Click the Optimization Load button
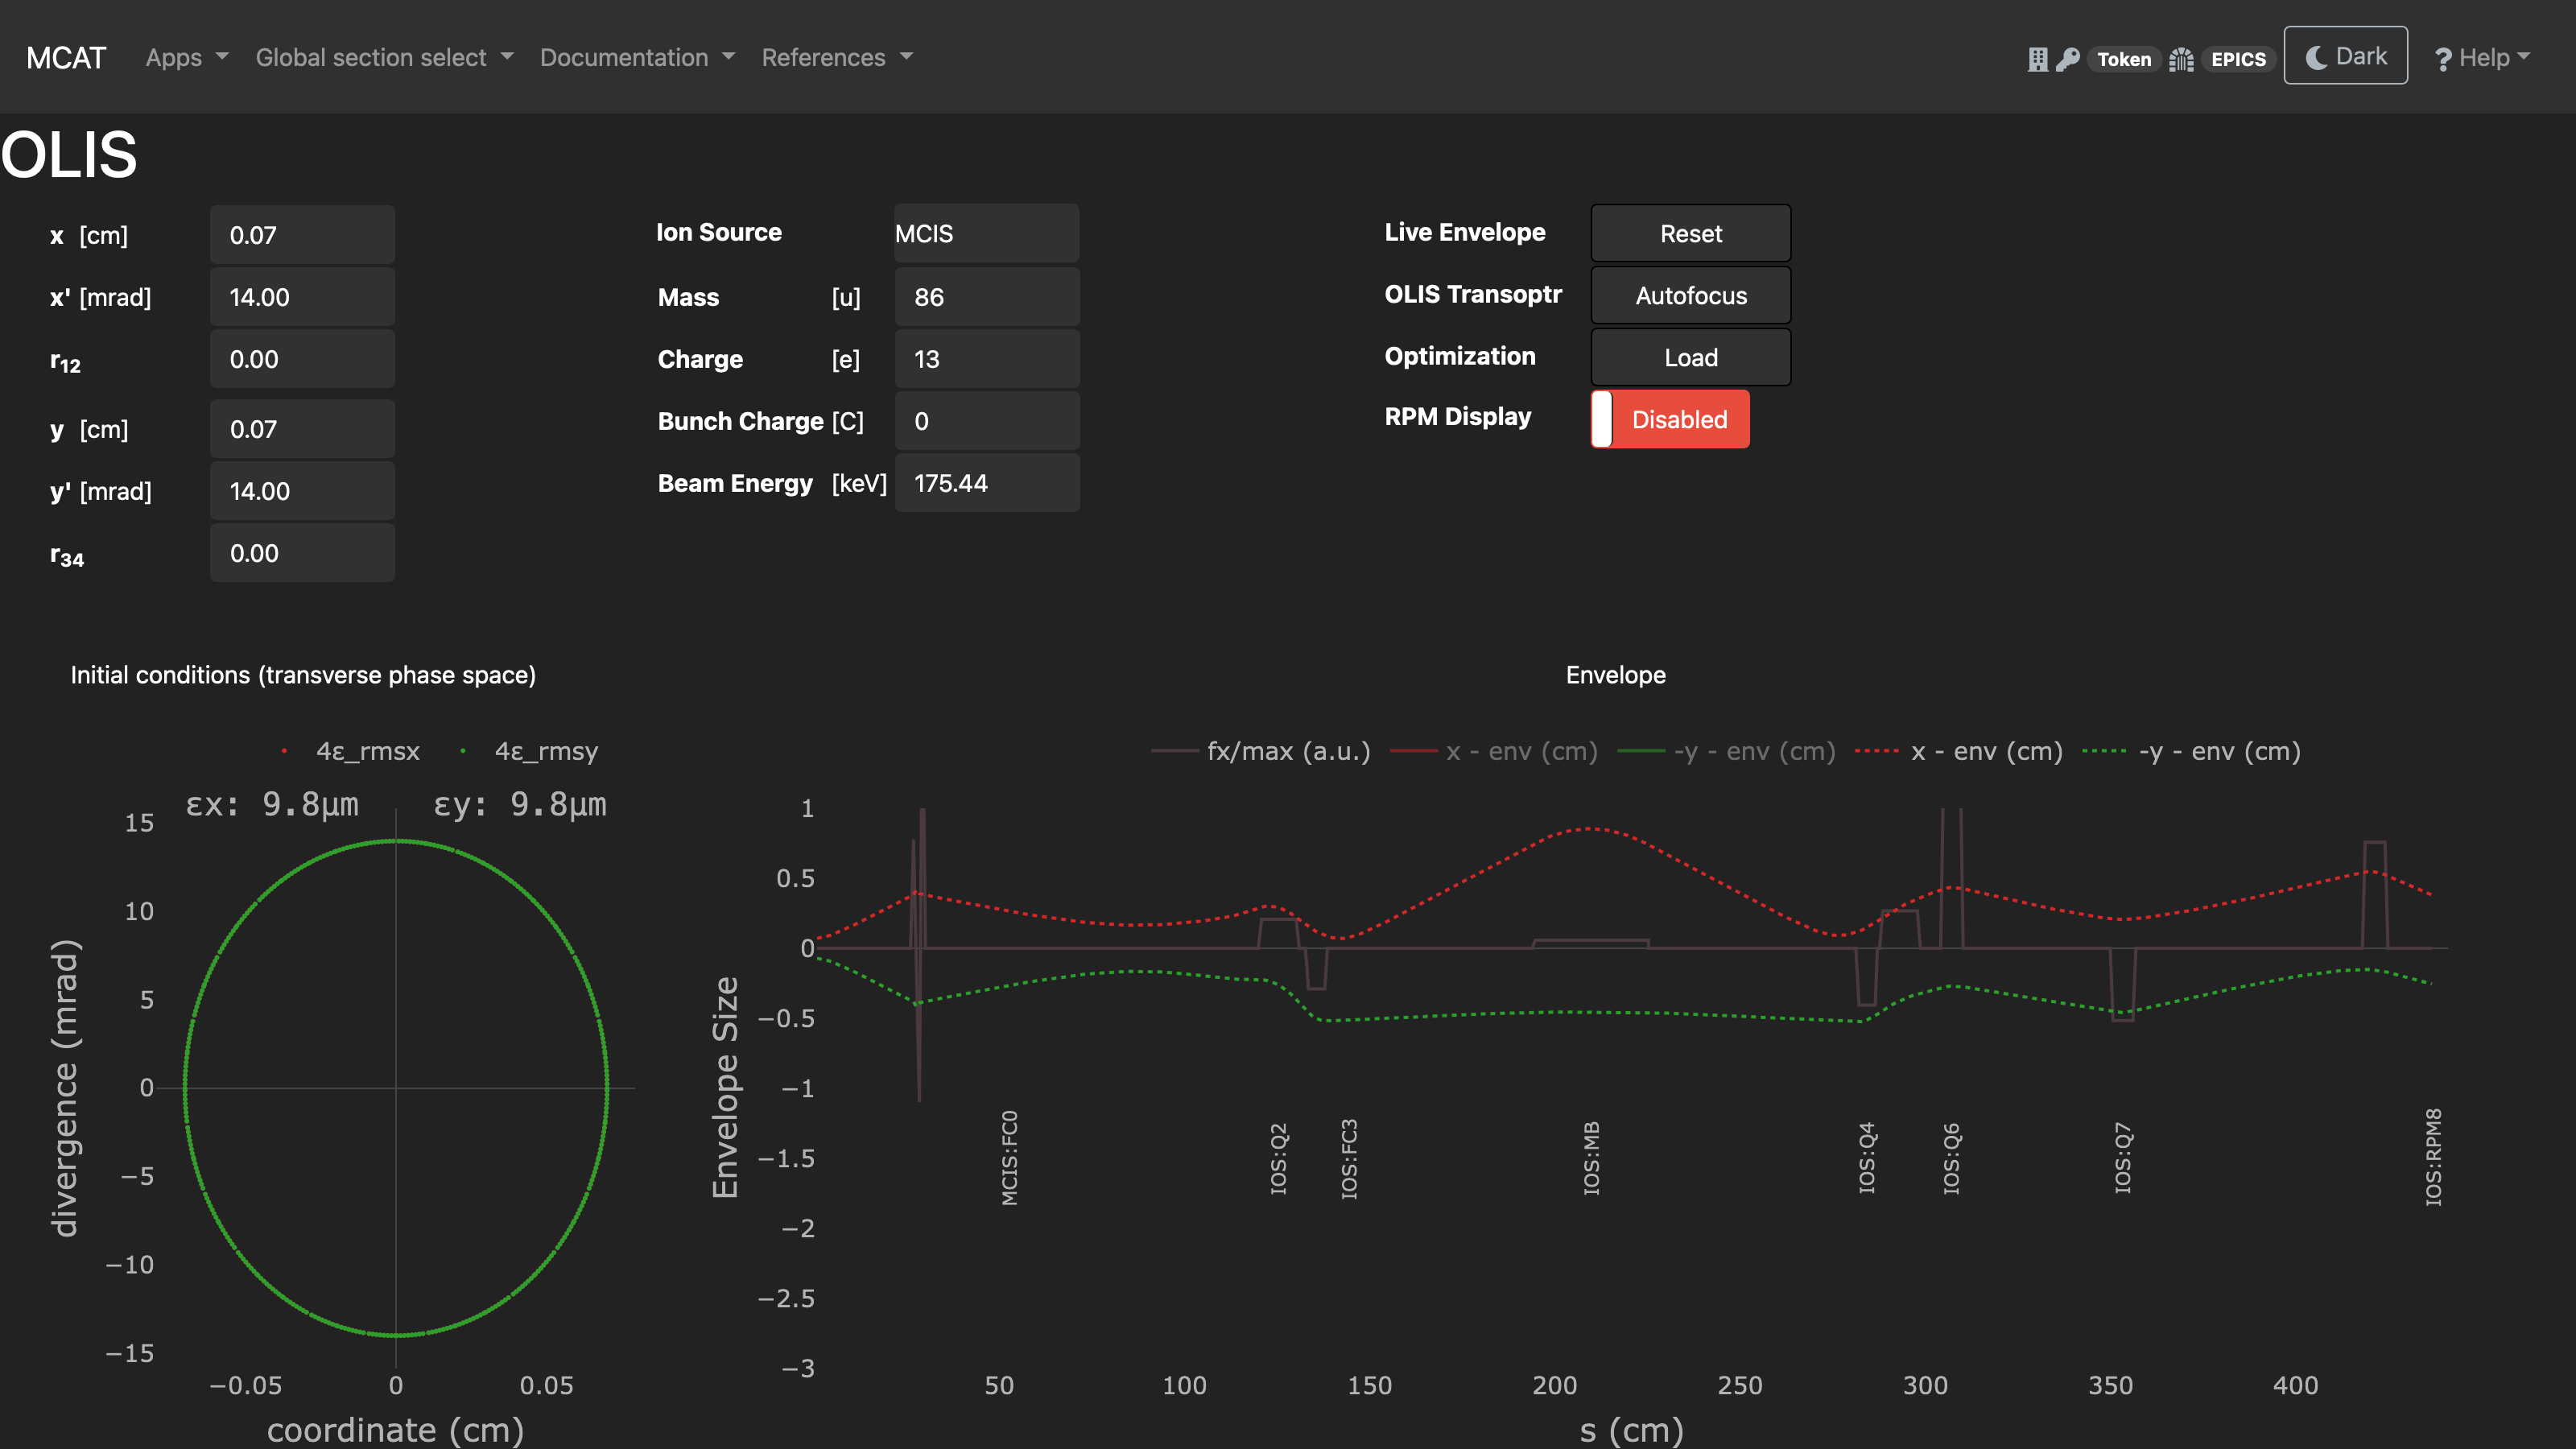Viewport: 2576px width, 1449px height. pyautogui.click(x=1688, y=357)
